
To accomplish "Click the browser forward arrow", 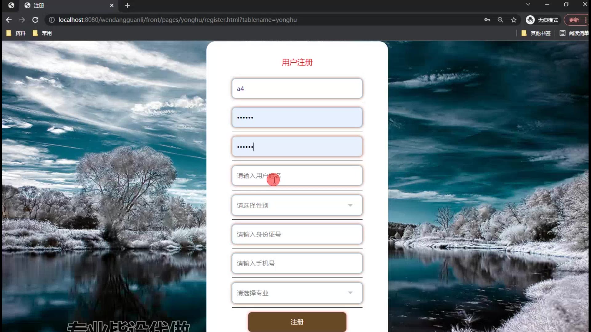I will coord(22,20).
